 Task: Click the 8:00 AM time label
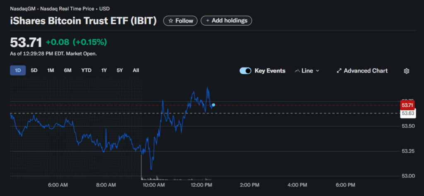pos(106,185)
